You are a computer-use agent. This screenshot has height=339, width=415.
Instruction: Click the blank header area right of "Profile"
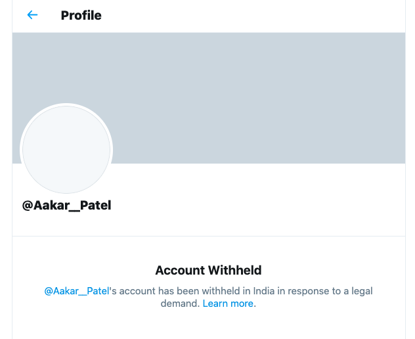[x=263, y=15]
